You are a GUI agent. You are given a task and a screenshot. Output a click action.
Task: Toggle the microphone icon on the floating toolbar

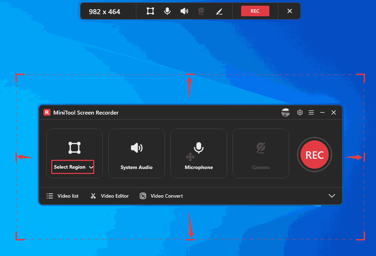click(x=167, y=11)
